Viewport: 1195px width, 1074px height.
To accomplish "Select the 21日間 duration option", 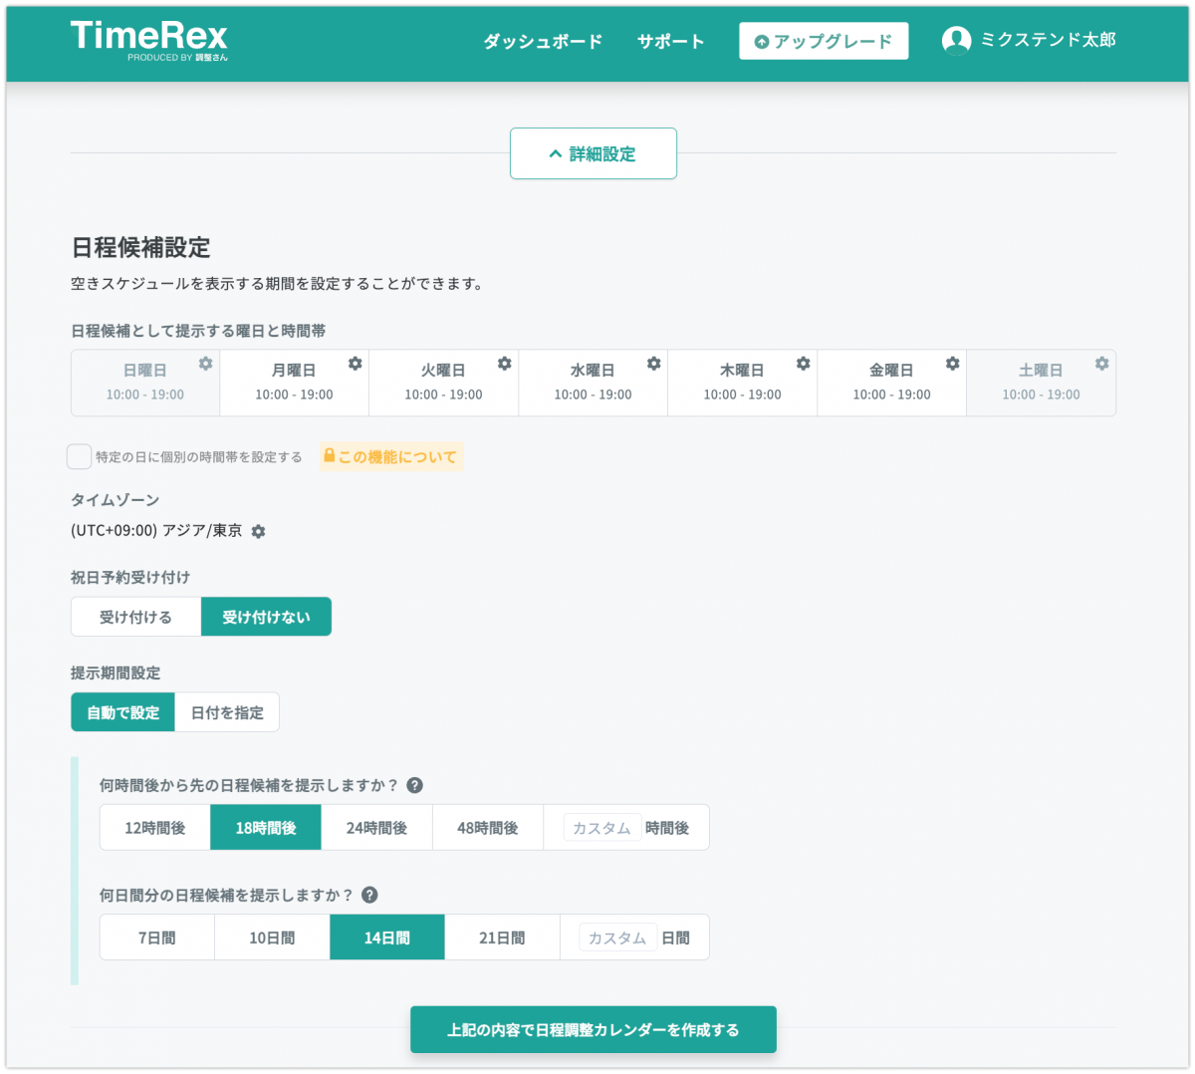I will [501, 937].
